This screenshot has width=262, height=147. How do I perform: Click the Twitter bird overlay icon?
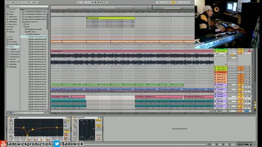pyautogui.click(x=56, y=144)
